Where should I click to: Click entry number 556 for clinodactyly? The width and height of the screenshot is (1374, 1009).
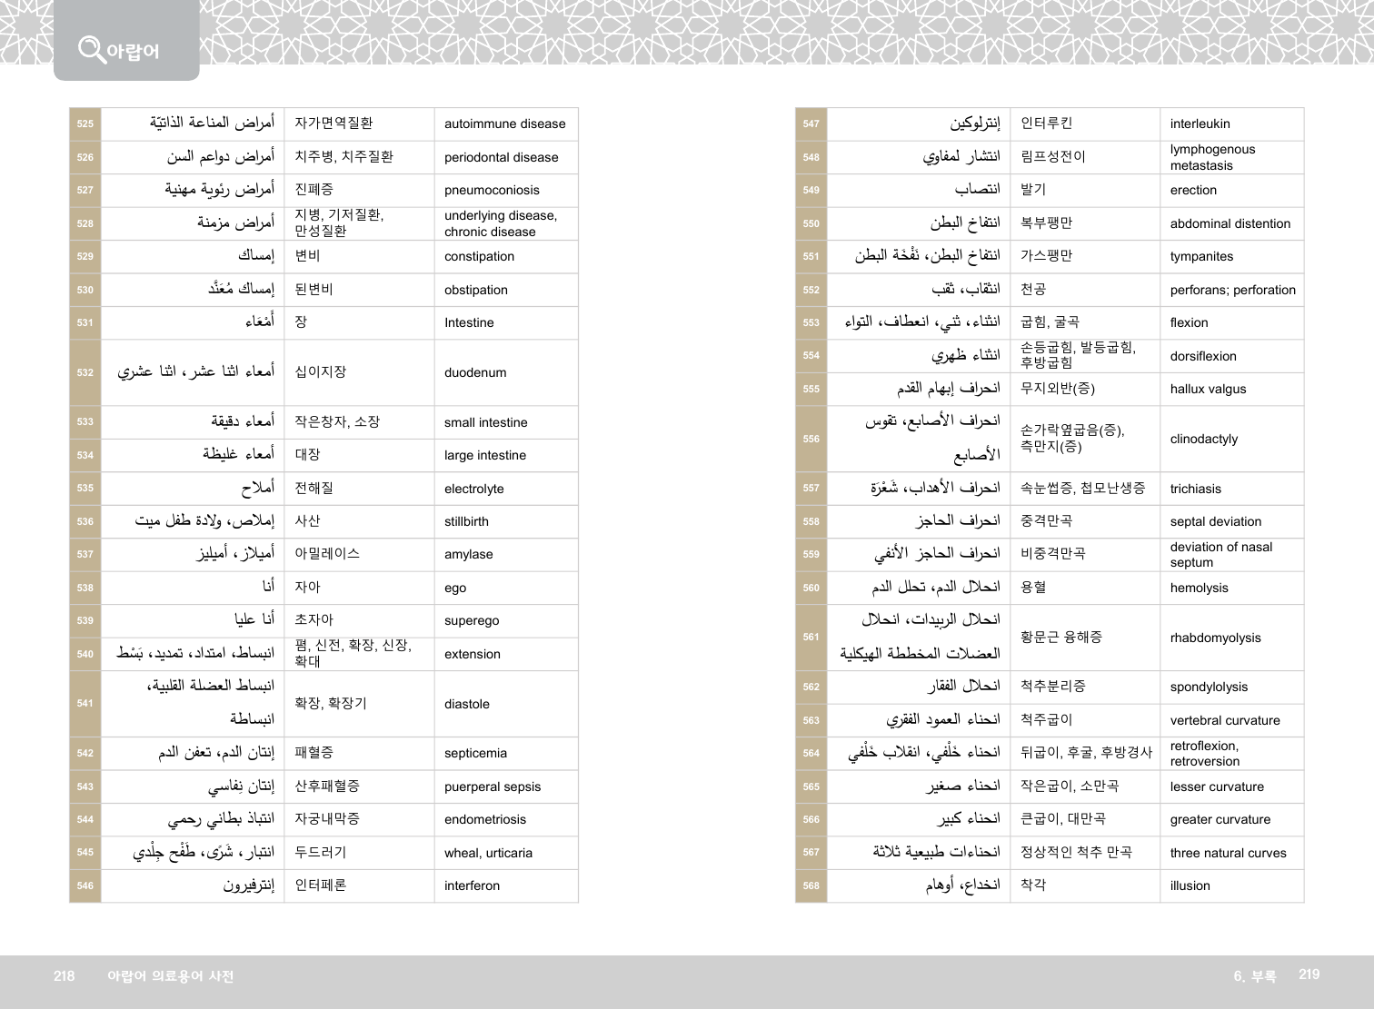[x=811, y=439]
